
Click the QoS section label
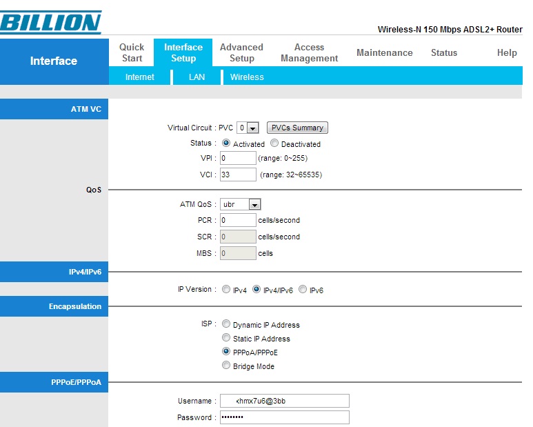[94, 190]
